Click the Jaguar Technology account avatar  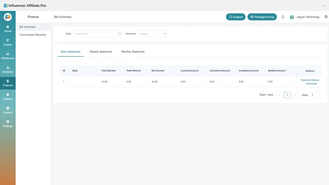(292, 17)
